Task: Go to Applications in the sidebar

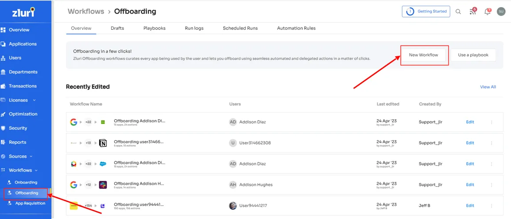Action: (23, 44)
